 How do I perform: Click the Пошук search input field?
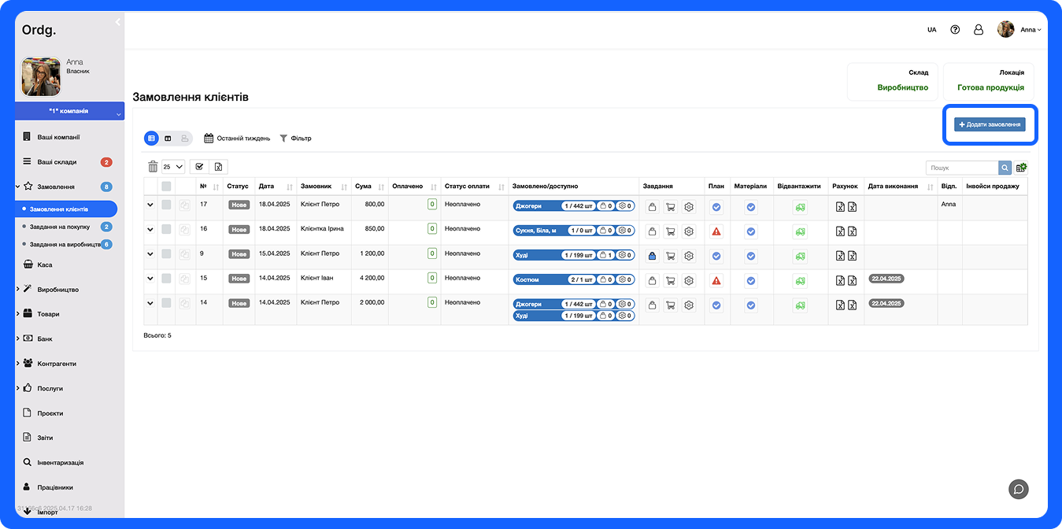pyautogui.click(x=961, y=168)
